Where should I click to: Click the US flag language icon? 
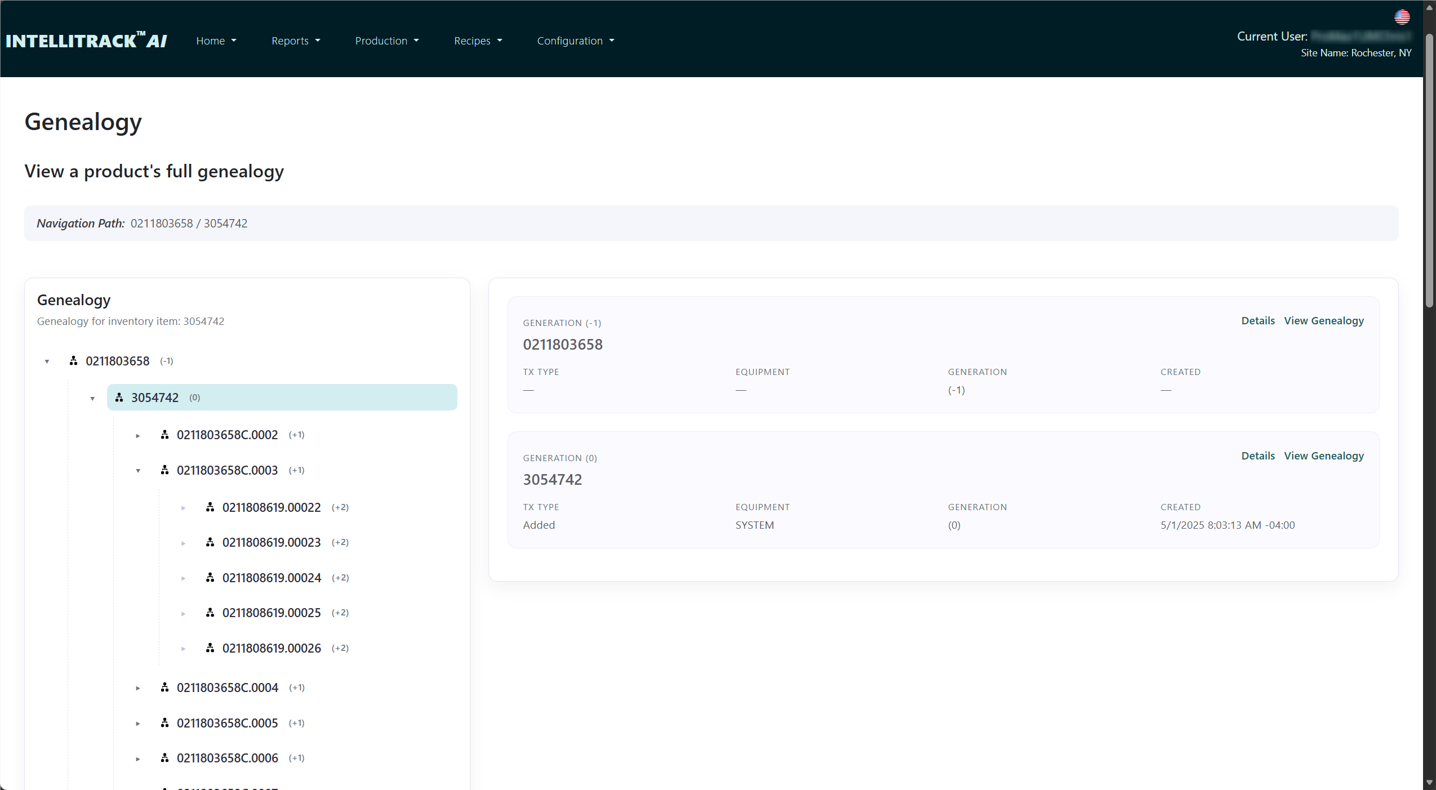click(x=1402, y=17)
